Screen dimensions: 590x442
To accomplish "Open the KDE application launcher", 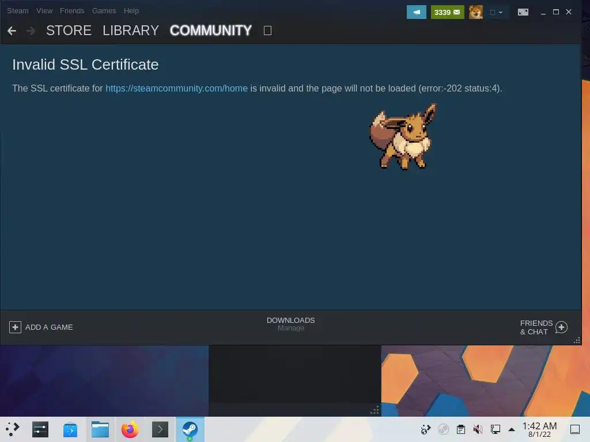I will (12, 429).
